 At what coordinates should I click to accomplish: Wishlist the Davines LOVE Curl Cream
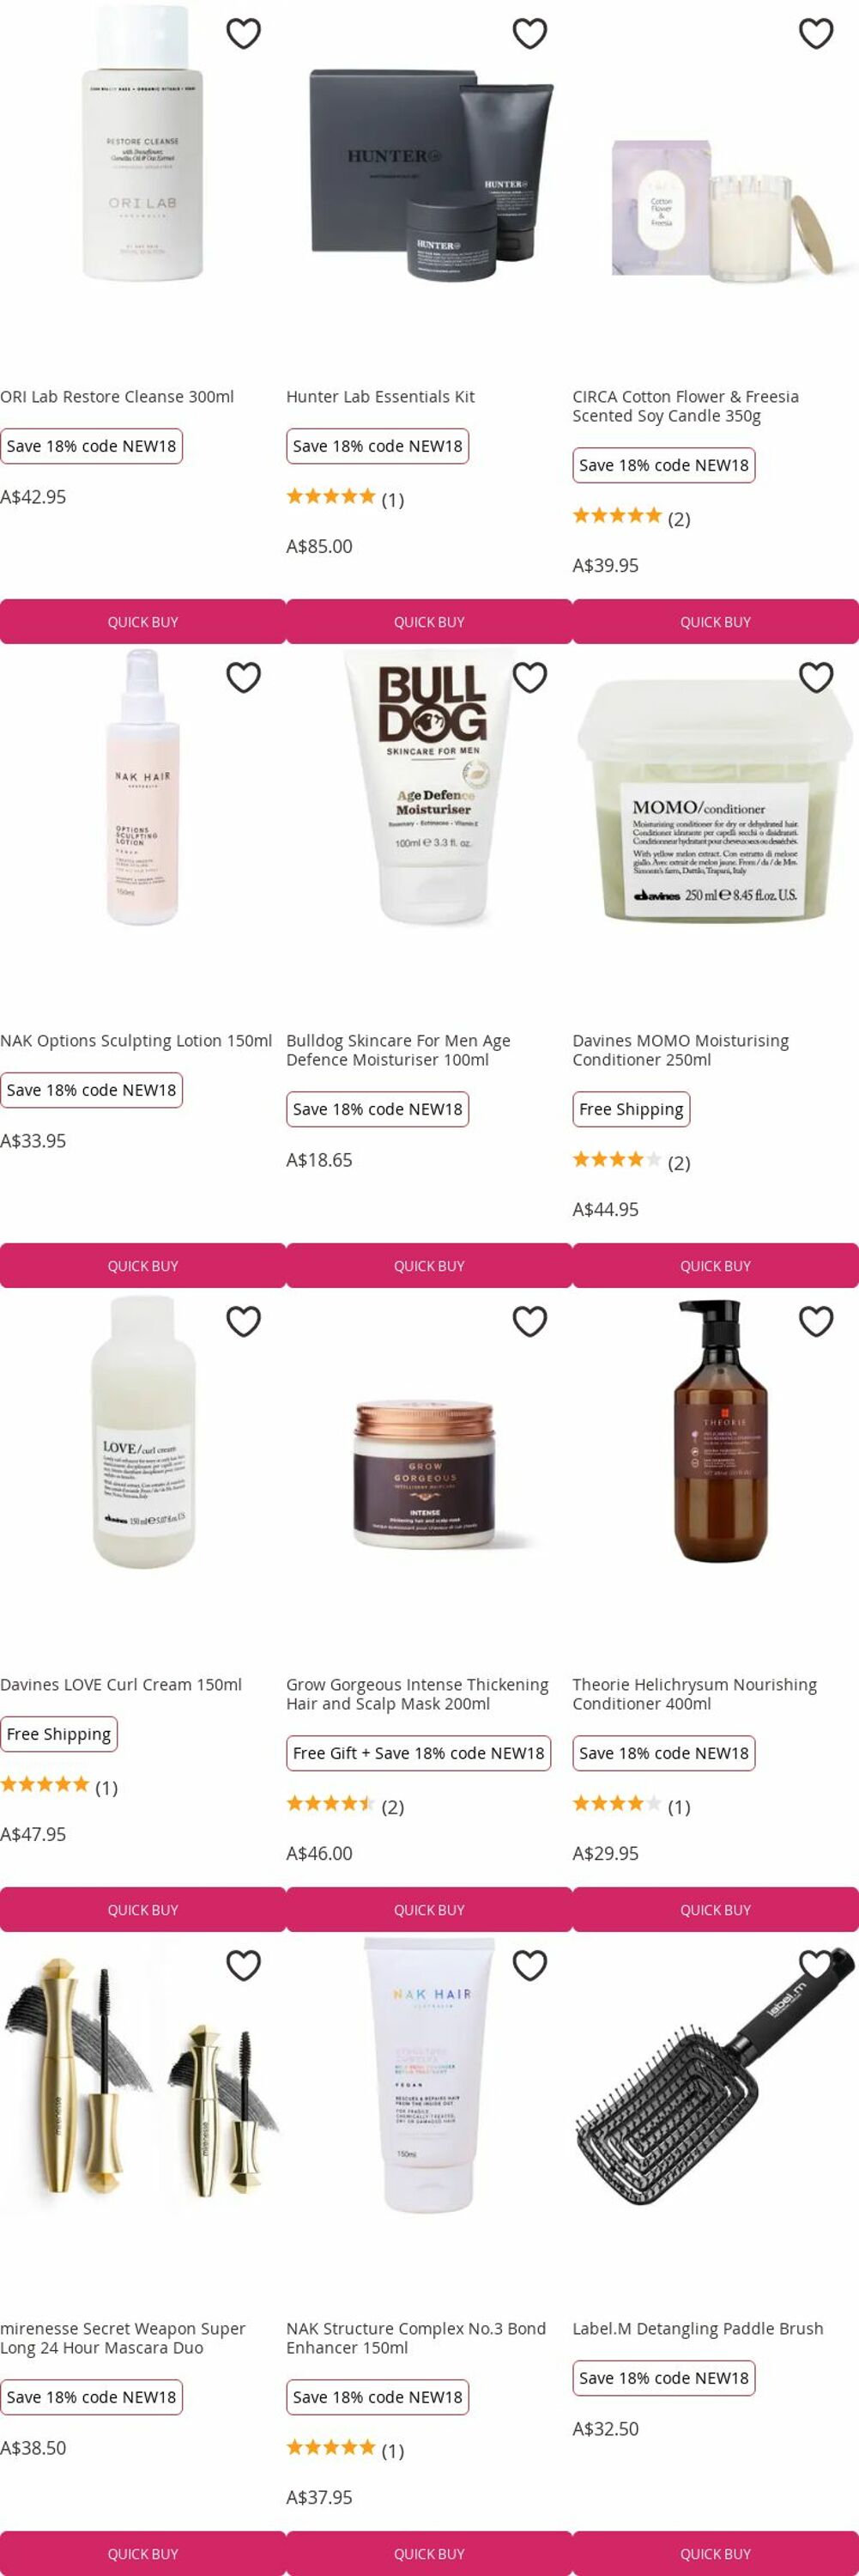tap(244, 1322)
